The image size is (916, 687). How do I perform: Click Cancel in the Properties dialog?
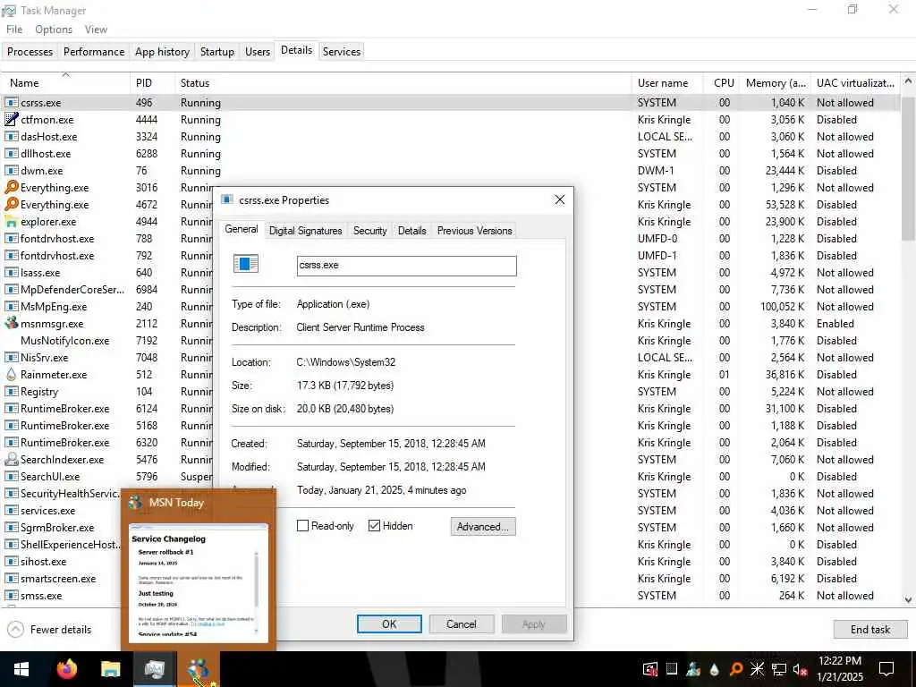pyautogui.click(x=462, y=623)
